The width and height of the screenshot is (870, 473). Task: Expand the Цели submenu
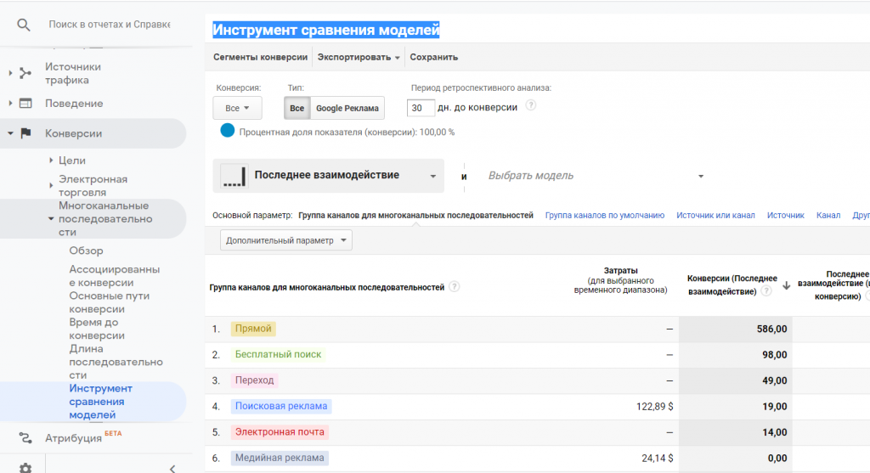(x=50, y=160)
